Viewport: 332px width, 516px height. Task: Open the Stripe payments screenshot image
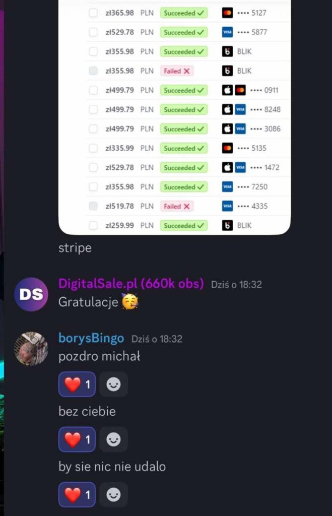(174, 117)
